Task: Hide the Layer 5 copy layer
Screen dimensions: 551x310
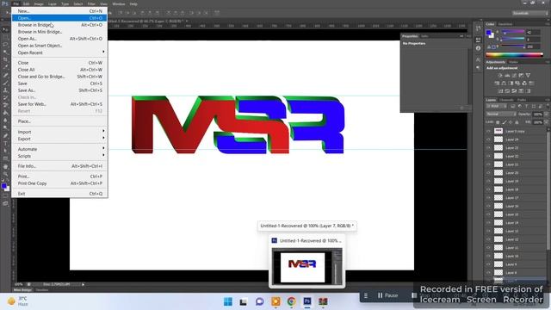Action: (x=488, y=131)
